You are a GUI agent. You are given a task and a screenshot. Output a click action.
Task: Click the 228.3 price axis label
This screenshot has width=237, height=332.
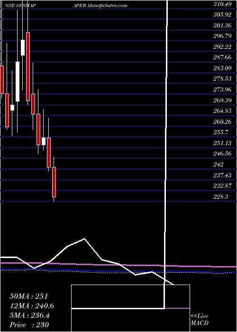[220, 197]
